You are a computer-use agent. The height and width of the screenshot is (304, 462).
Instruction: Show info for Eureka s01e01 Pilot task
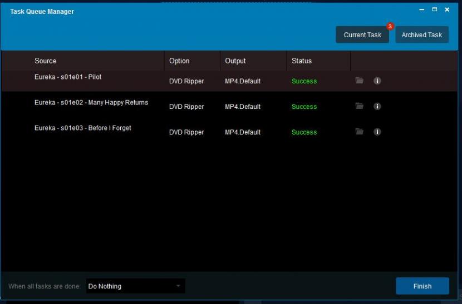[377, 81]
